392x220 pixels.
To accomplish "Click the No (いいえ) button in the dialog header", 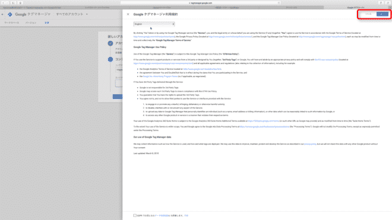I will 368,14.
